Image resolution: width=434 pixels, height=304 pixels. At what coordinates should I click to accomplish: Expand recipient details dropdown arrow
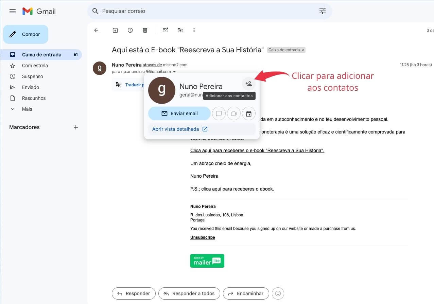point(174,72)
